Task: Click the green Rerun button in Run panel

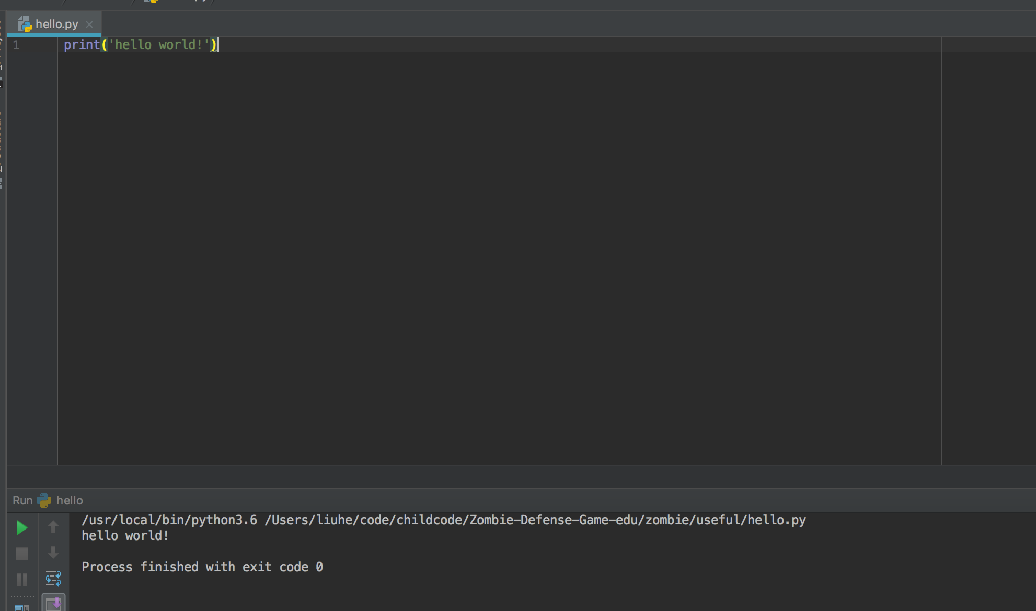Action: (x=22, y=527)
